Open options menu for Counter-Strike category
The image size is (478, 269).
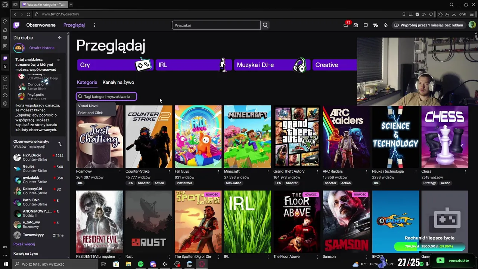coord(169,171)
